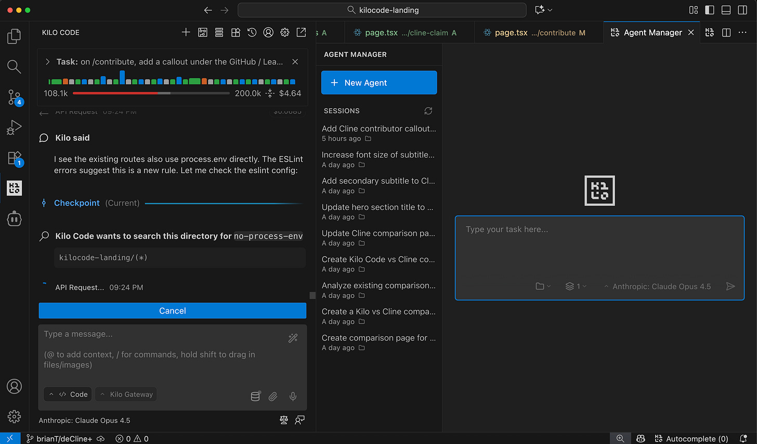Open Increase font size of subtitle session
Screen dimensions: 757x444
[379, 159]
